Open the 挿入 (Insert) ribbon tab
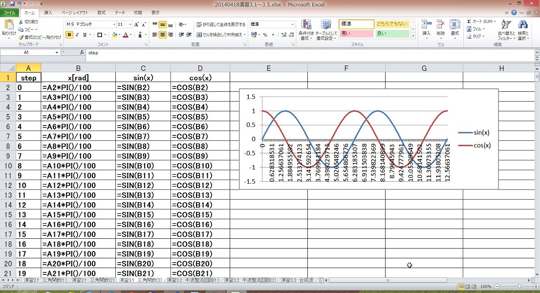The width and height of the screenshot is (540, 293). [x=48, y=13]
